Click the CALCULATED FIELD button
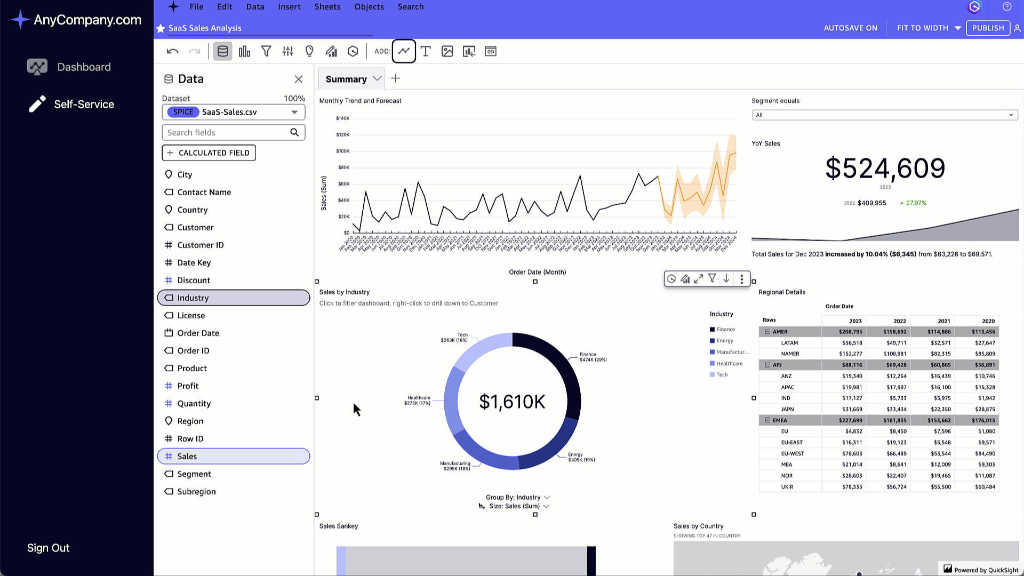This screenshot has width=1024, height=576. 209,153
